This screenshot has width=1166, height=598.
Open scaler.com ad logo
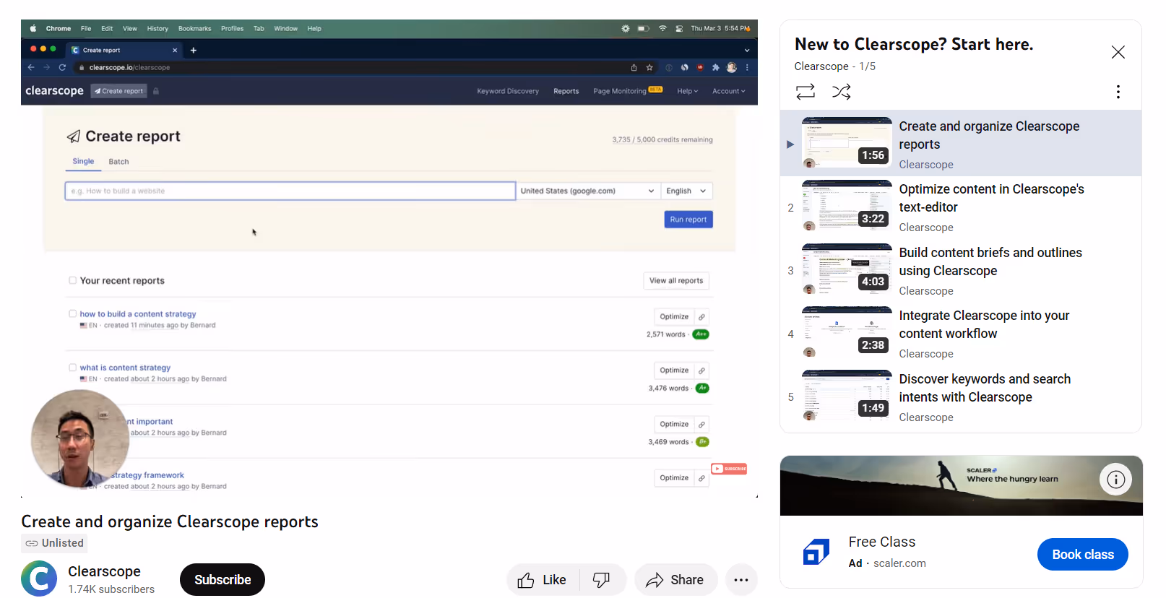click(816, 552)
